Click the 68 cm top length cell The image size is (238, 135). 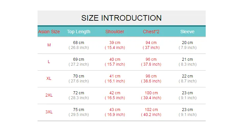79,43
